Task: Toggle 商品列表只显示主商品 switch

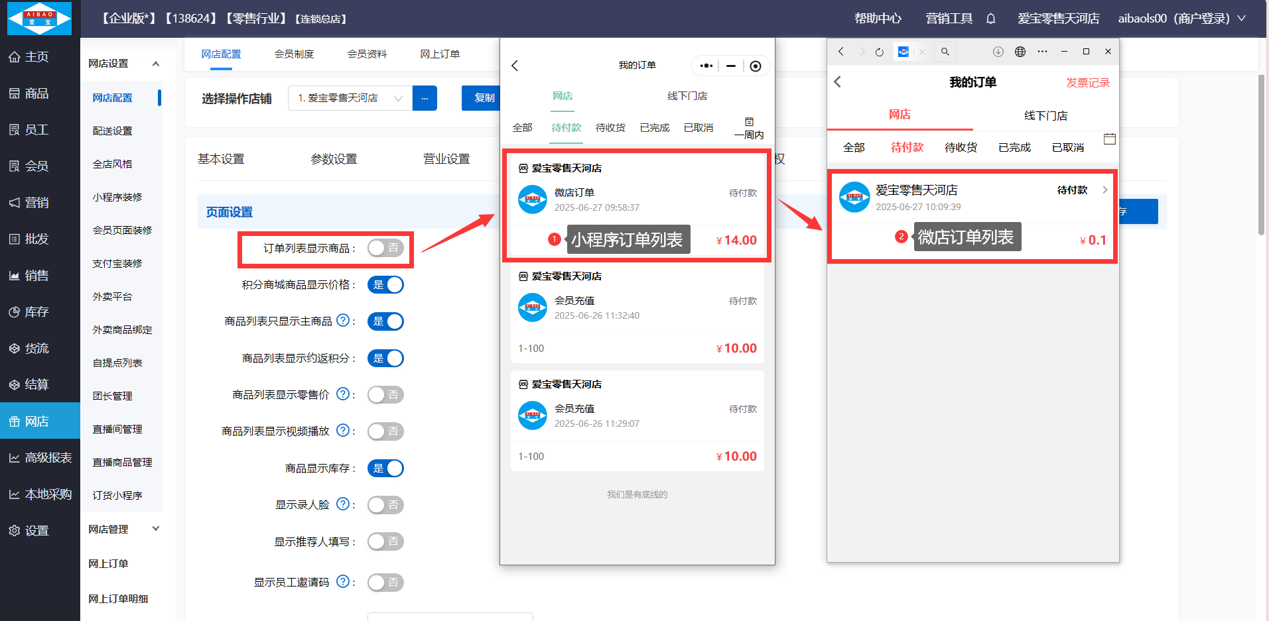Action: (x=385, y=321)
